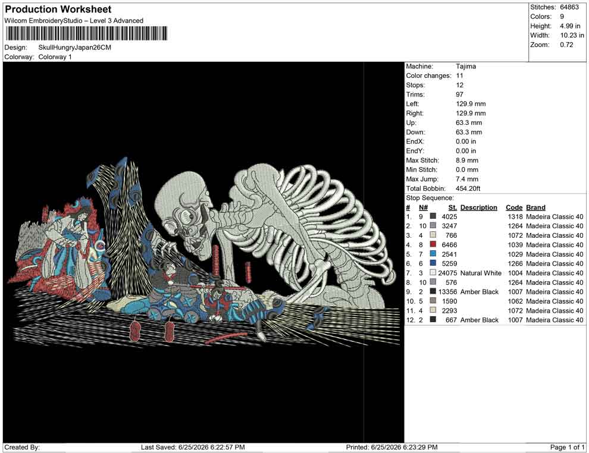Click the Amber Black swatch in stop 9

(433, 291)
